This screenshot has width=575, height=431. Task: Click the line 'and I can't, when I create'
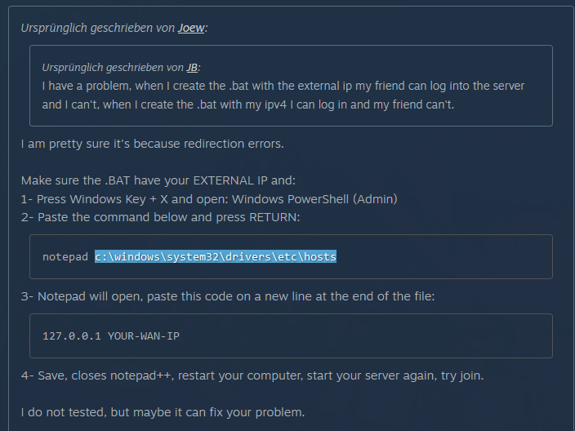click(x=248, y=104)
